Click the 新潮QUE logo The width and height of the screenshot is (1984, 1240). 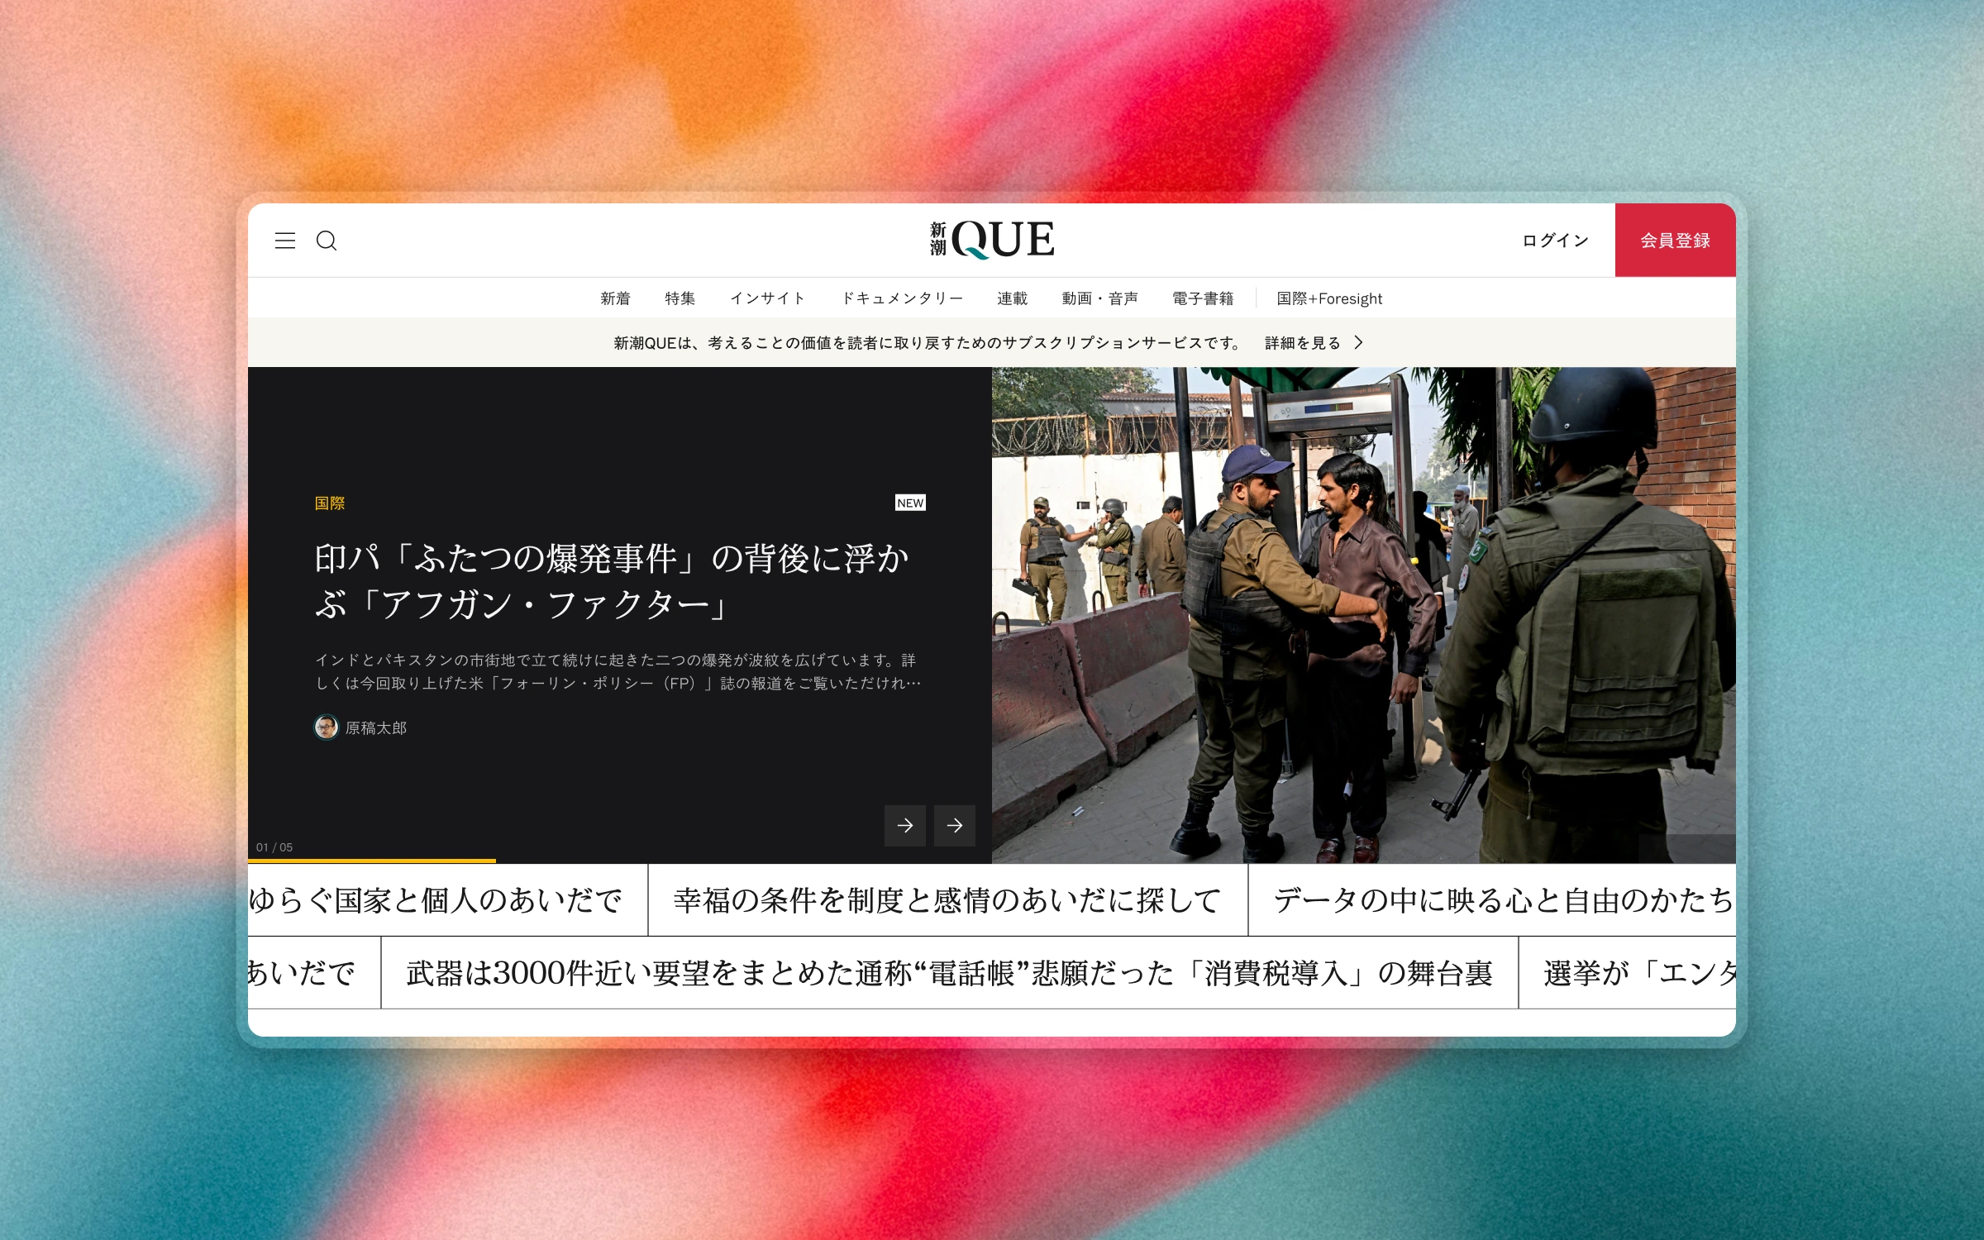[992, 240]
